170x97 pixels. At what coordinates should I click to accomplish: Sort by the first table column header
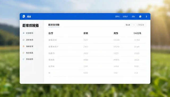click(x=51, y=33)
